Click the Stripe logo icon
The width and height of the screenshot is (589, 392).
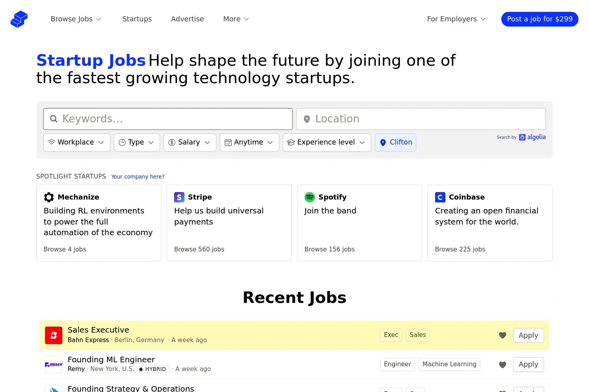click(179, 197)
